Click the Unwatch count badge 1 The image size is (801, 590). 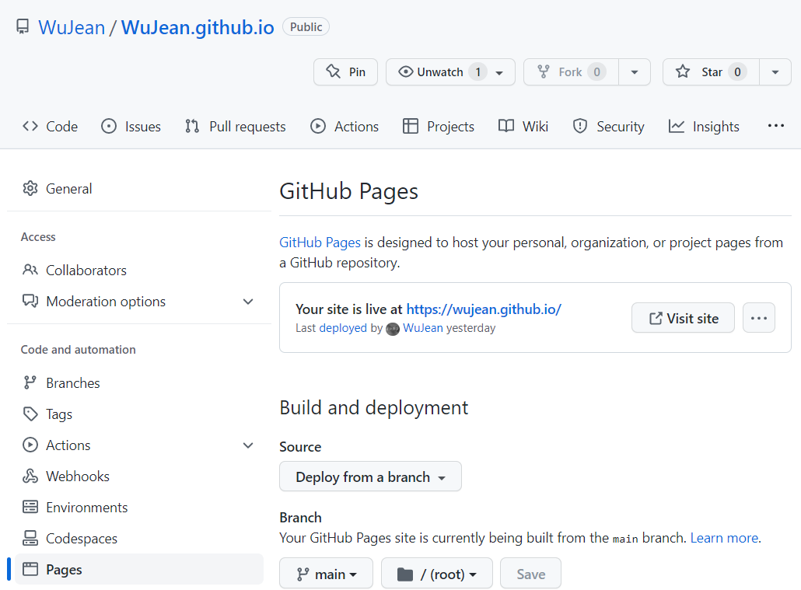click(x=477, y=72)
